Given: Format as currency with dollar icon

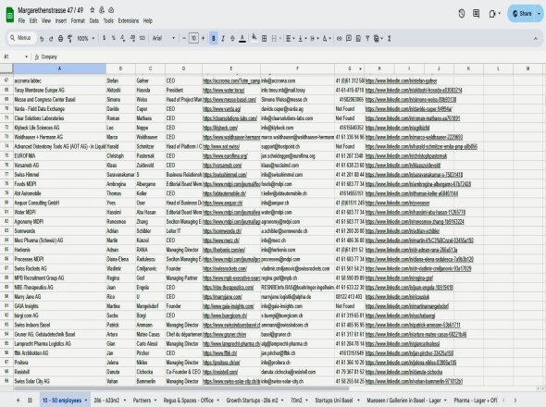Looking at the screenshot, I should click(x=104, y=38).
